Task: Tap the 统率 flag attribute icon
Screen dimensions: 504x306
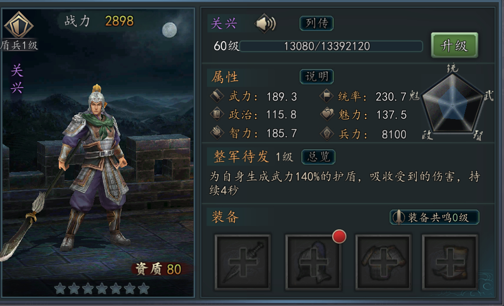Action: pos(327,96)
